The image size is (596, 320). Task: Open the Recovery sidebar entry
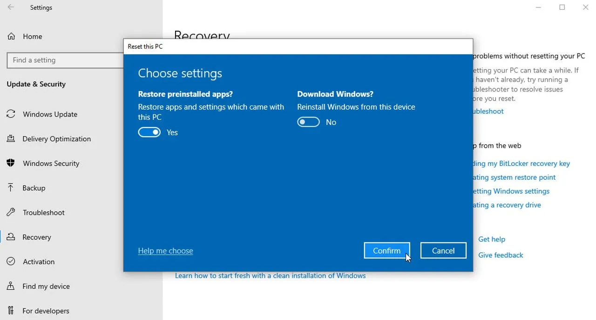(37, 237)
